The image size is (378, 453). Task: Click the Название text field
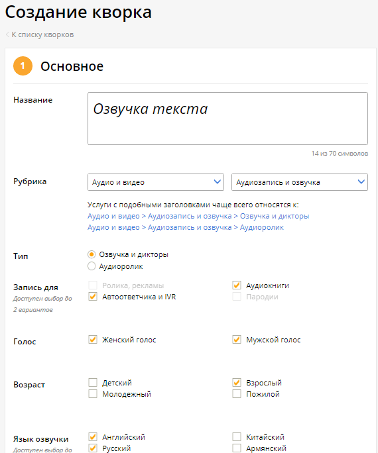coord(227,119)
